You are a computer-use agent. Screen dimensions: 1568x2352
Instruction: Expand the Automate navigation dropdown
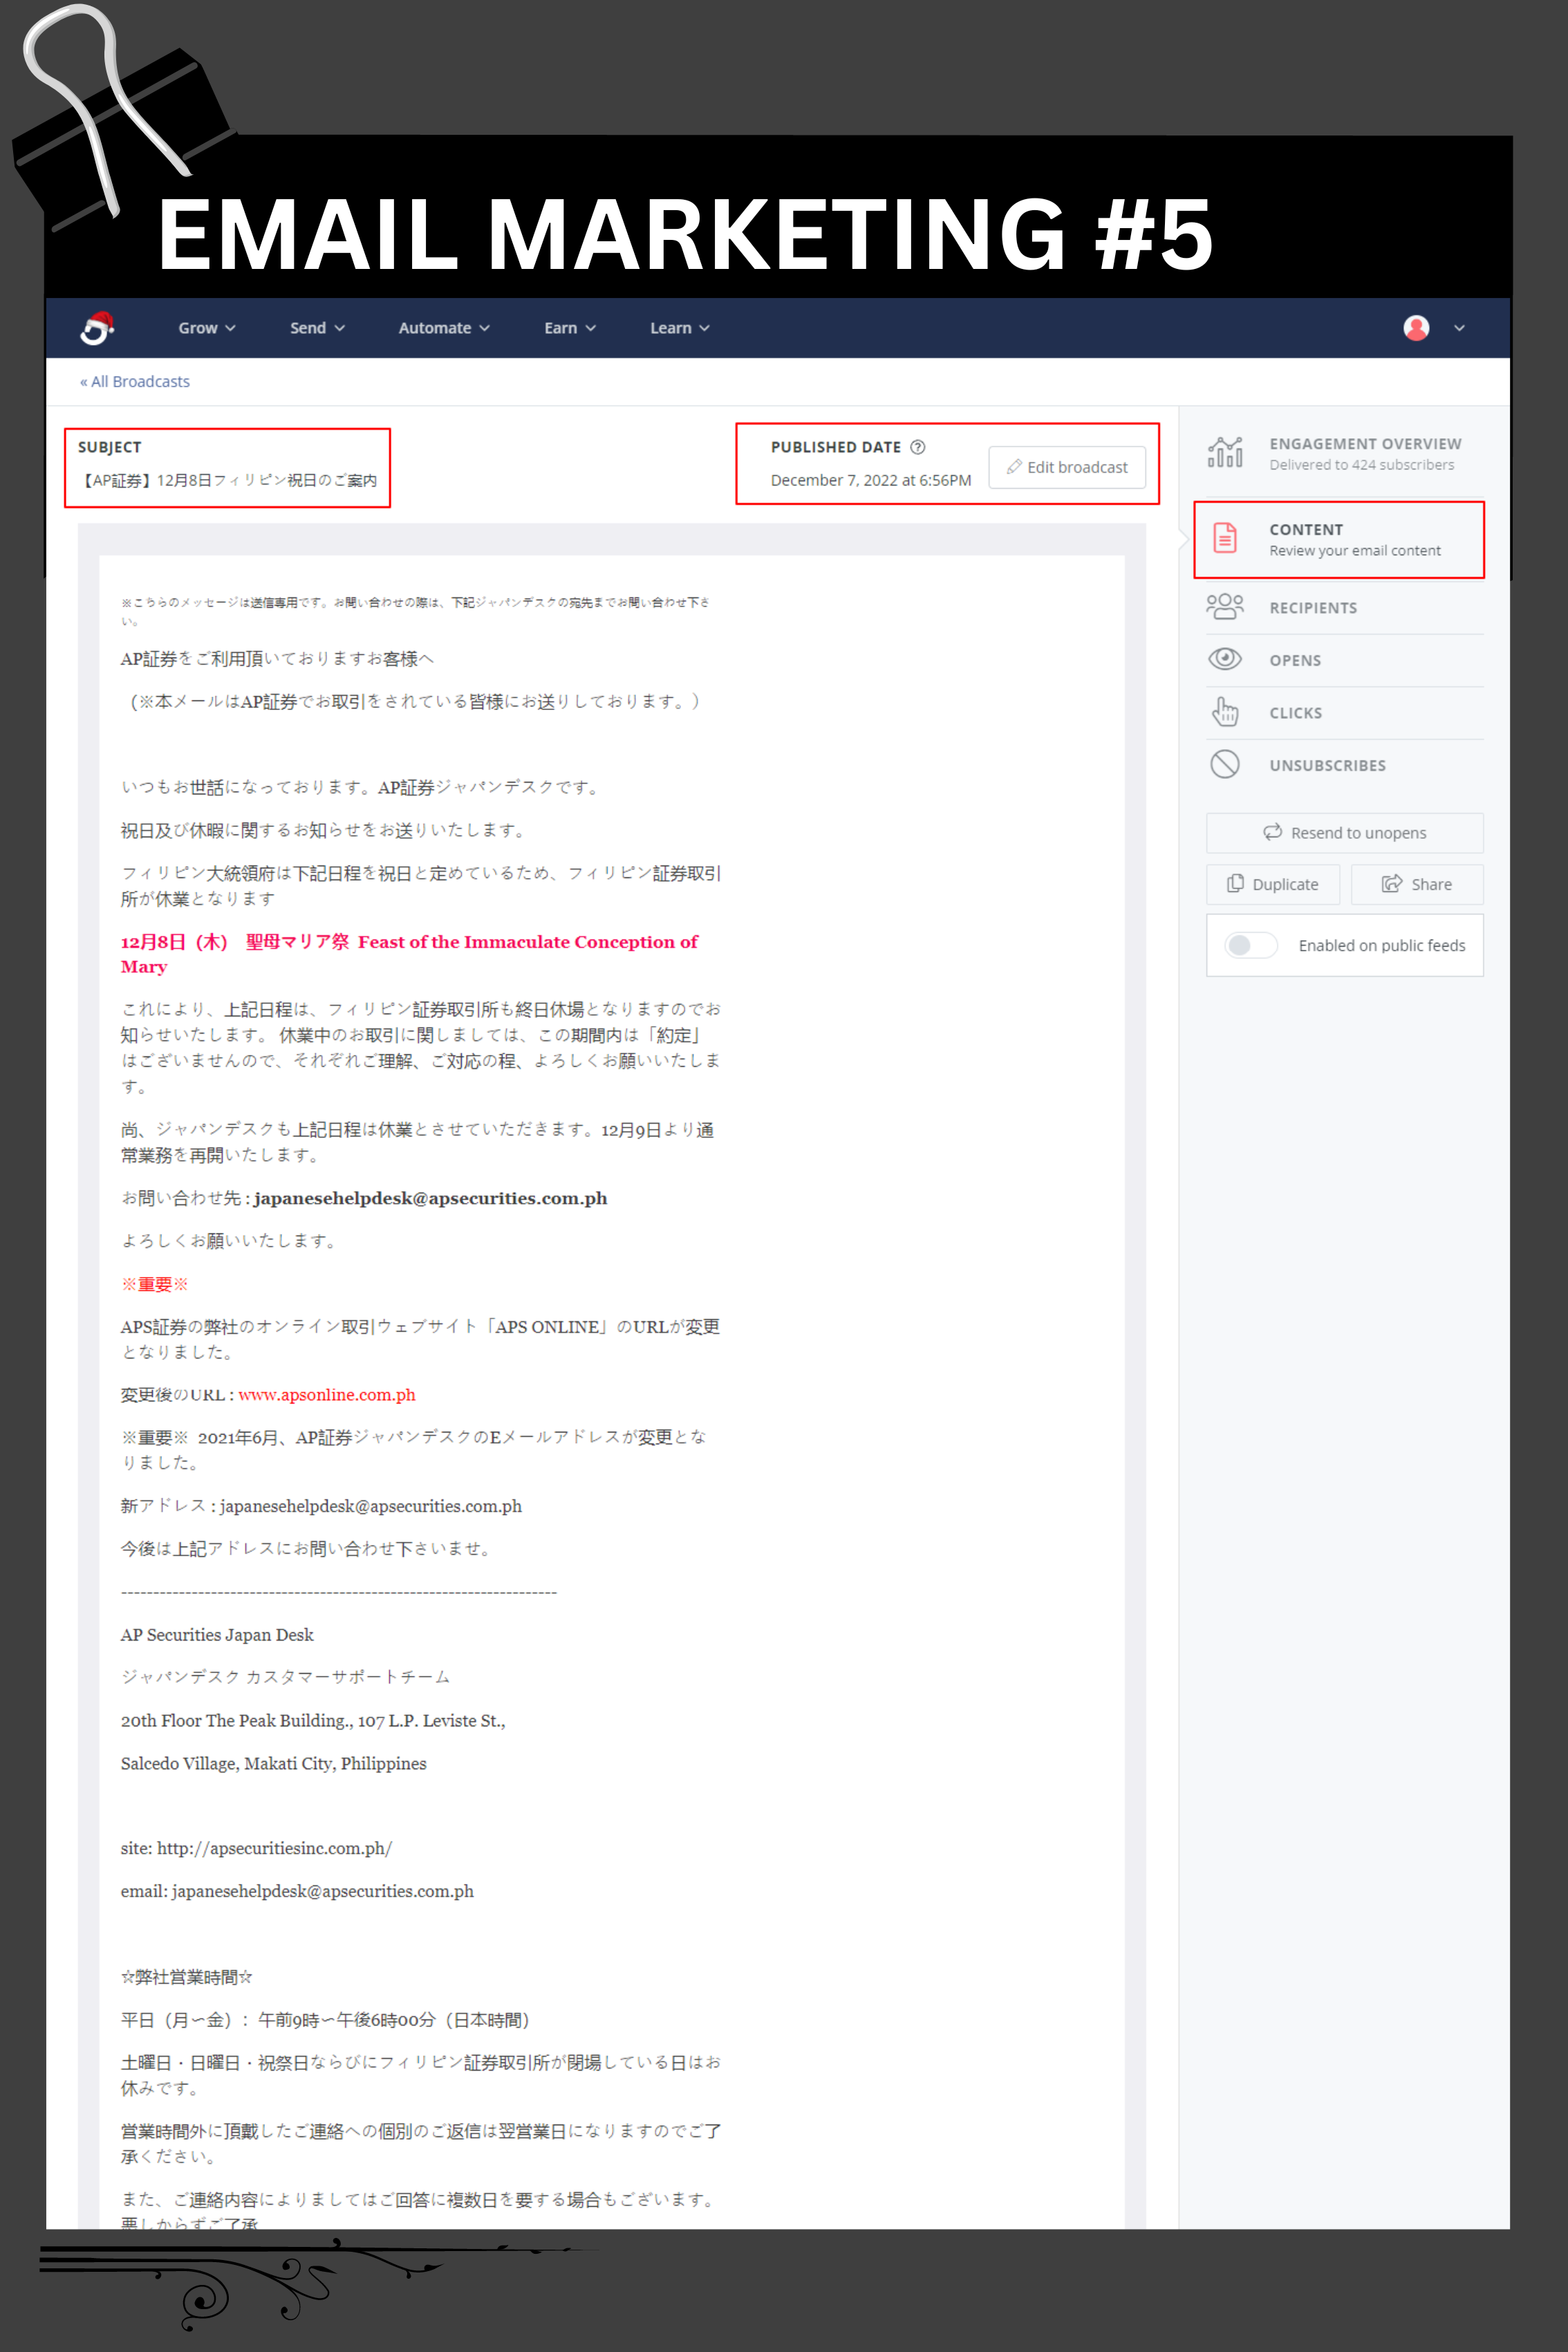click(x=443, y=327)
